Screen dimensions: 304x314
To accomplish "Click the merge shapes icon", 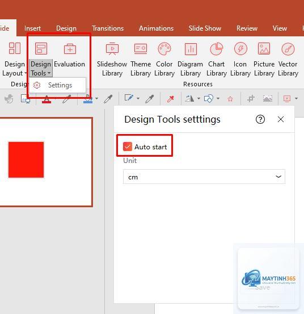I will coord(208,99).
